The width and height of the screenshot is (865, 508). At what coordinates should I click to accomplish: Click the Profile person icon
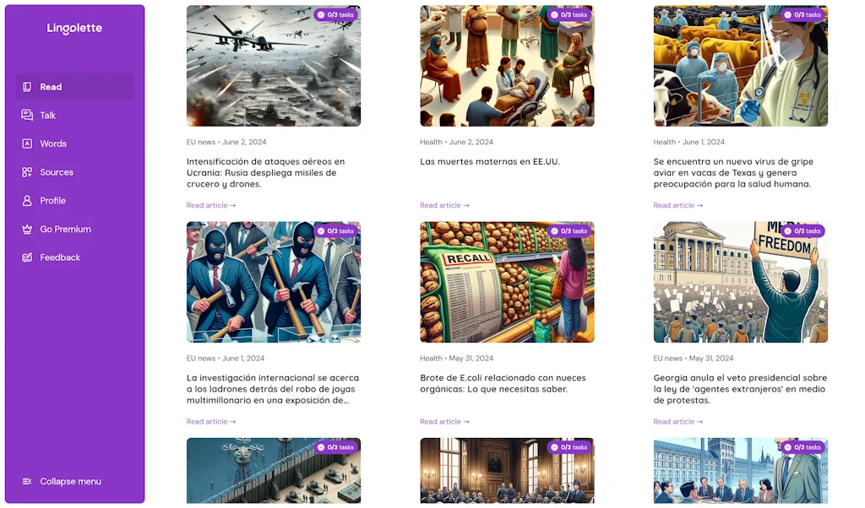tap(26, 201)
